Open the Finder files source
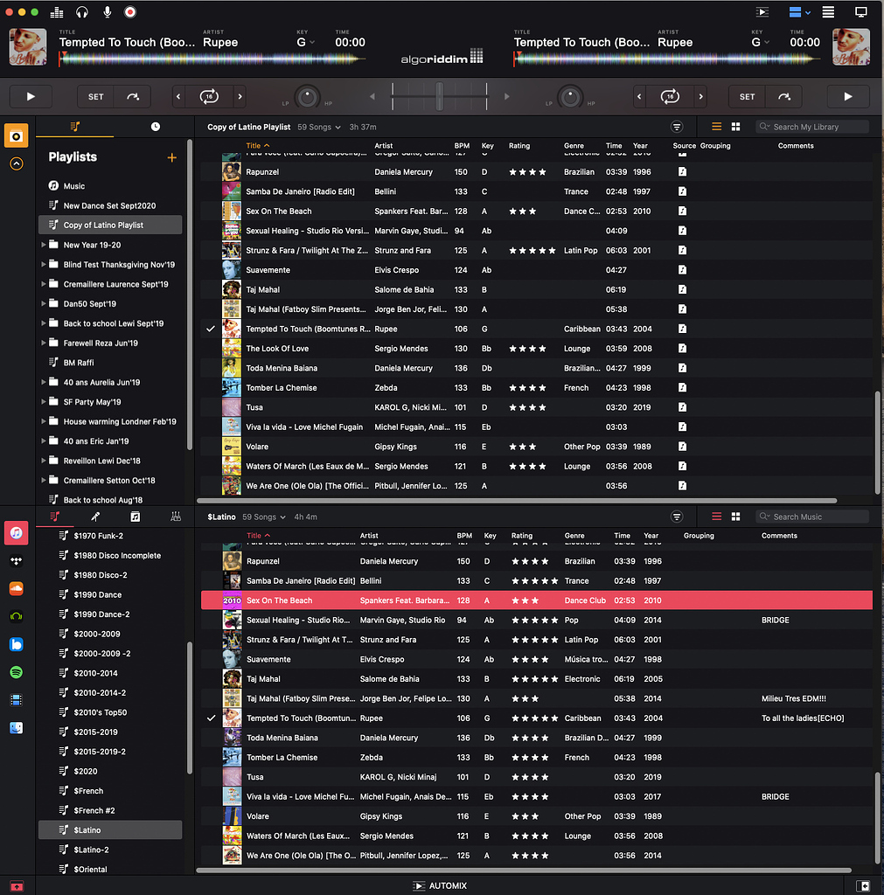 pos(16,728)
